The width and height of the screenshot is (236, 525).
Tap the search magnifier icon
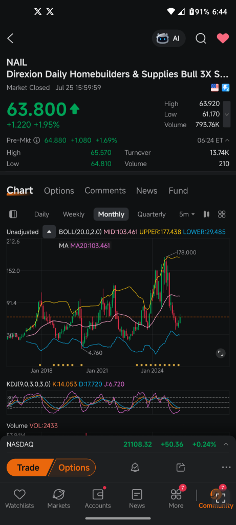(x=201, y=38)
